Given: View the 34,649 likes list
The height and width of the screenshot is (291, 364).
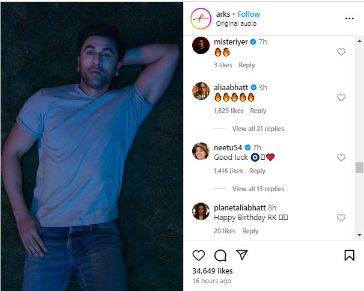Looking at the screenshot, I should click(x=213, y=271).
